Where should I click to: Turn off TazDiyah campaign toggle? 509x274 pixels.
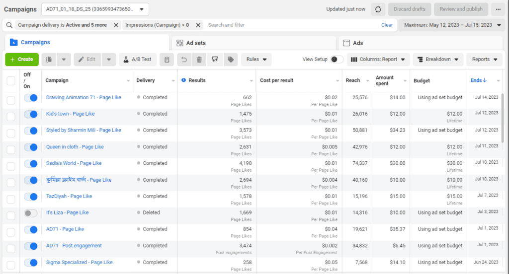[x=31, y=197]
